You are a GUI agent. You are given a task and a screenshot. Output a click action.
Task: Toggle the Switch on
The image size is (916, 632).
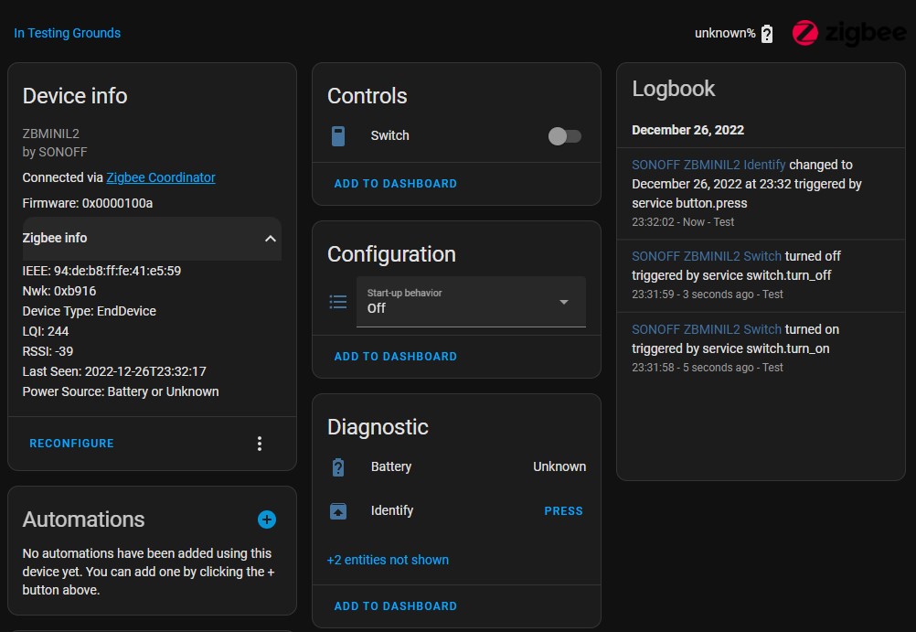point(564,136)
